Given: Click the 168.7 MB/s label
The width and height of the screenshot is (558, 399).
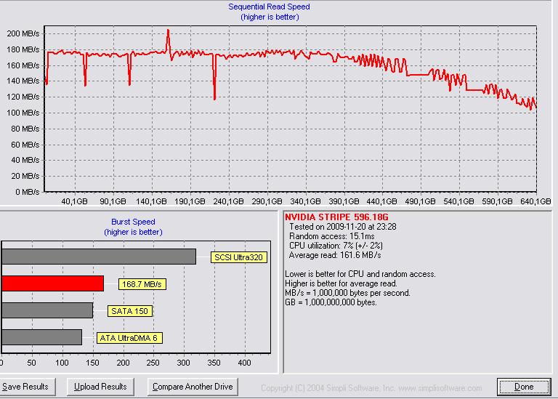Looking at the screenshot, I should coord(142,284).
